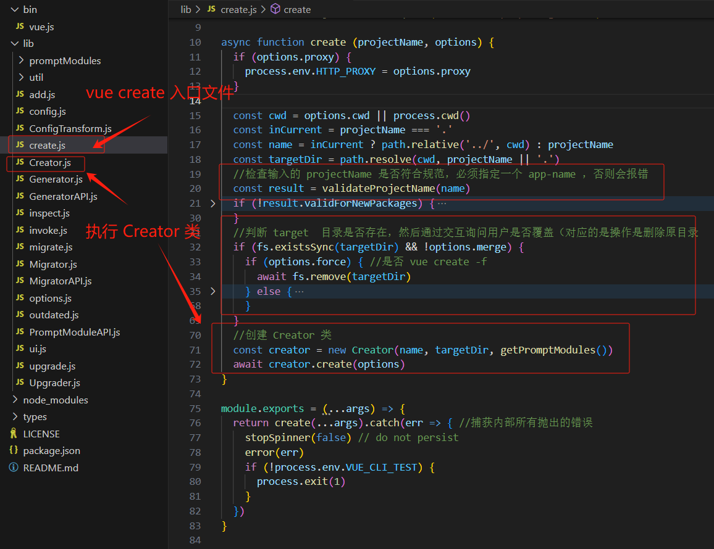Place cursor on validateProjectName call

tap(379, 189)
